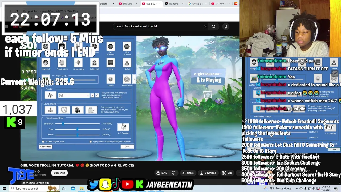The image size is (341, 192).
Task: Dislike the video
Action: 173,173
